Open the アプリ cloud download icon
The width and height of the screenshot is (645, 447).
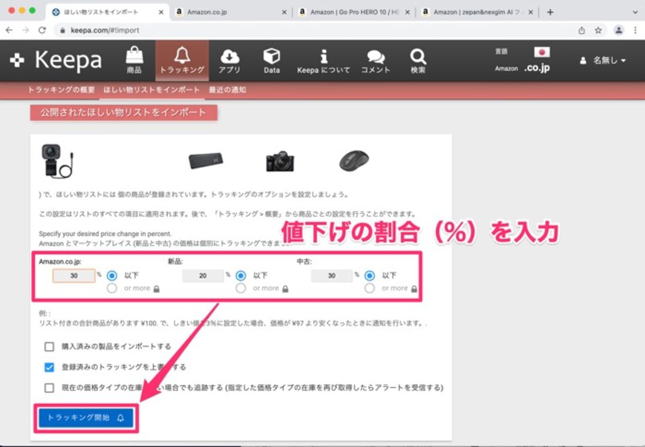point(229,60)
